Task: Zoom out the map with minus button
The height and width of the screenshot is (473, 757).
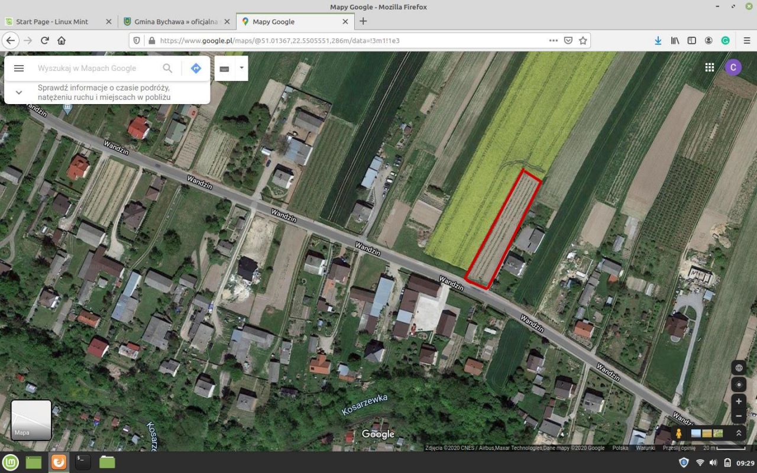Action: click(x=739, y=416)
